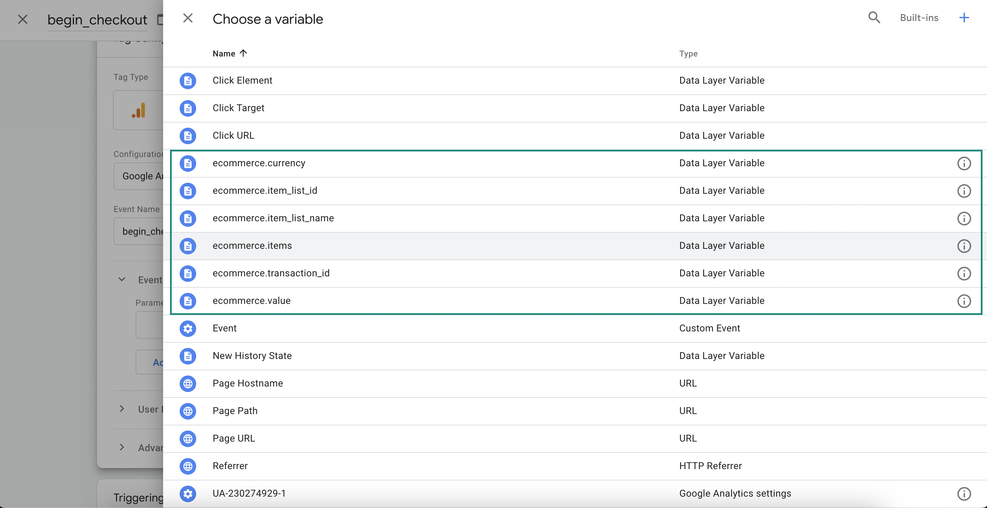
Task: Click the UA-230274929-1 settings gear icon
Action: 188,494
